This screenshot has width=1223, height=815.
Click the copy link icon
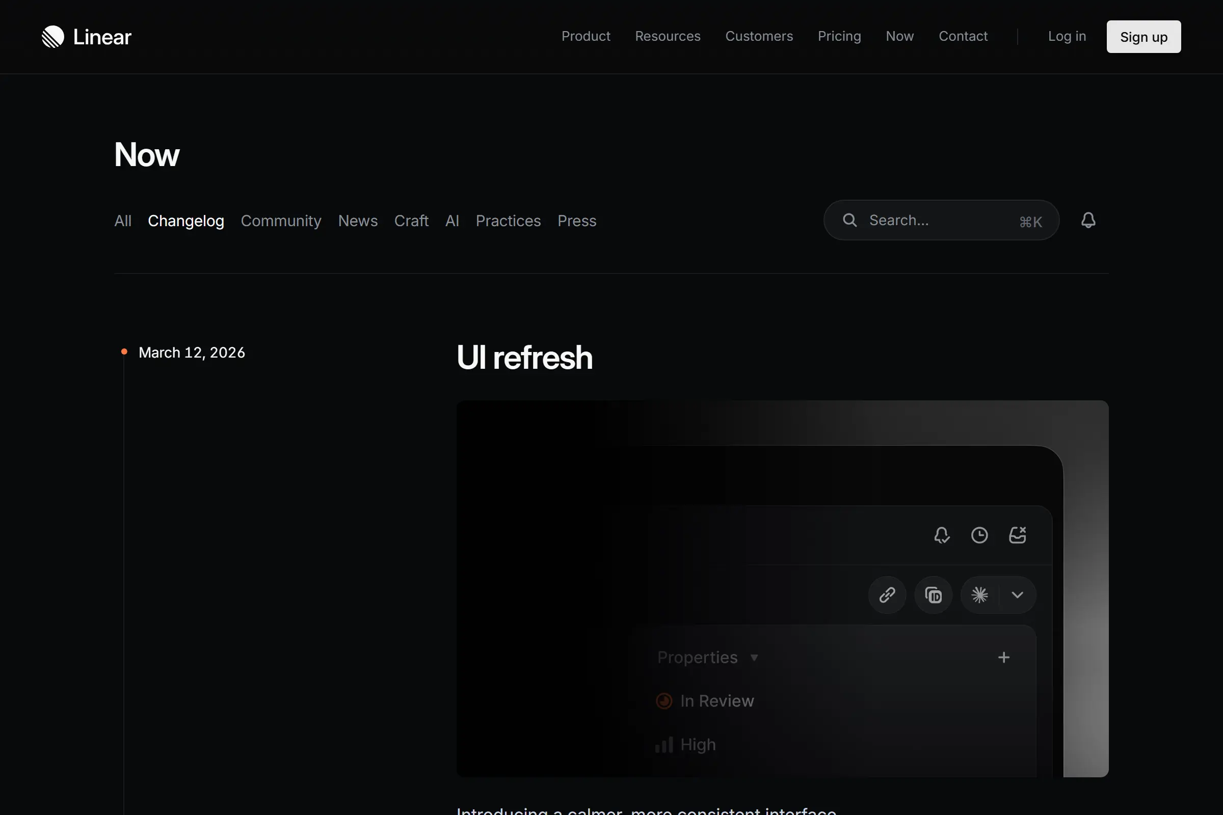pyautogui.click(x=887, y=594)
